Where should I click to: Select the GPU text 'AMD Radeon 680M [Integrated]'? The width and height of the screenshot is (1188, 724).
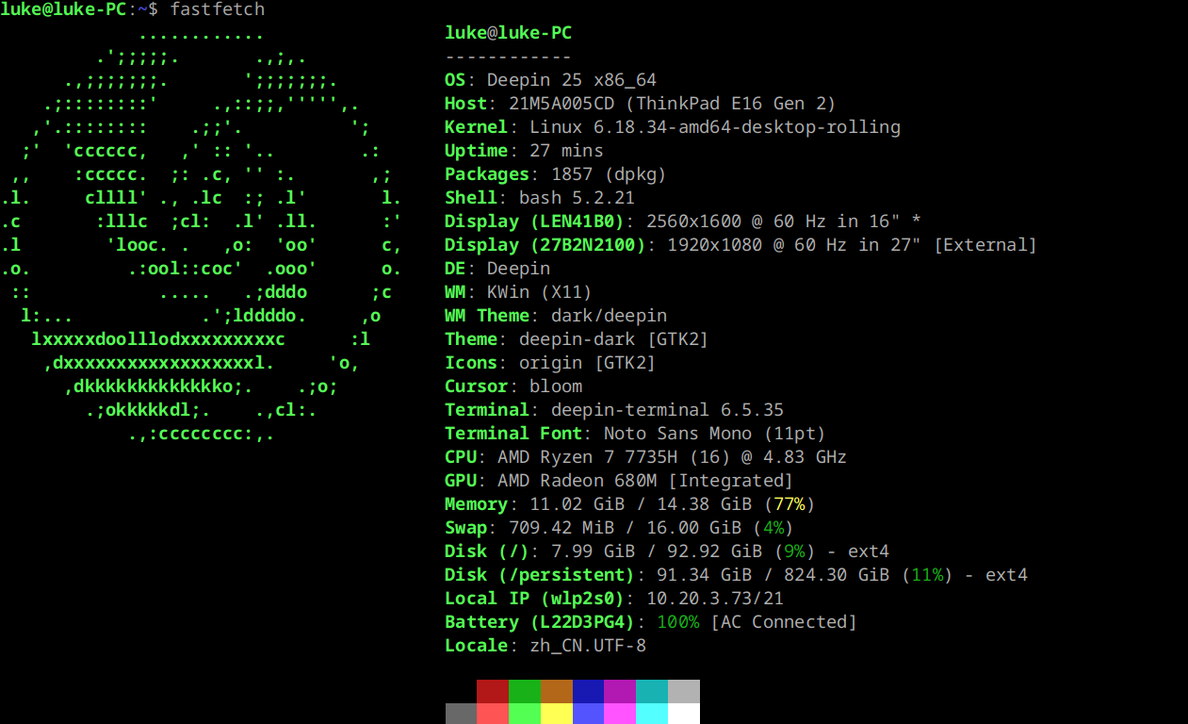coord(646,481)
